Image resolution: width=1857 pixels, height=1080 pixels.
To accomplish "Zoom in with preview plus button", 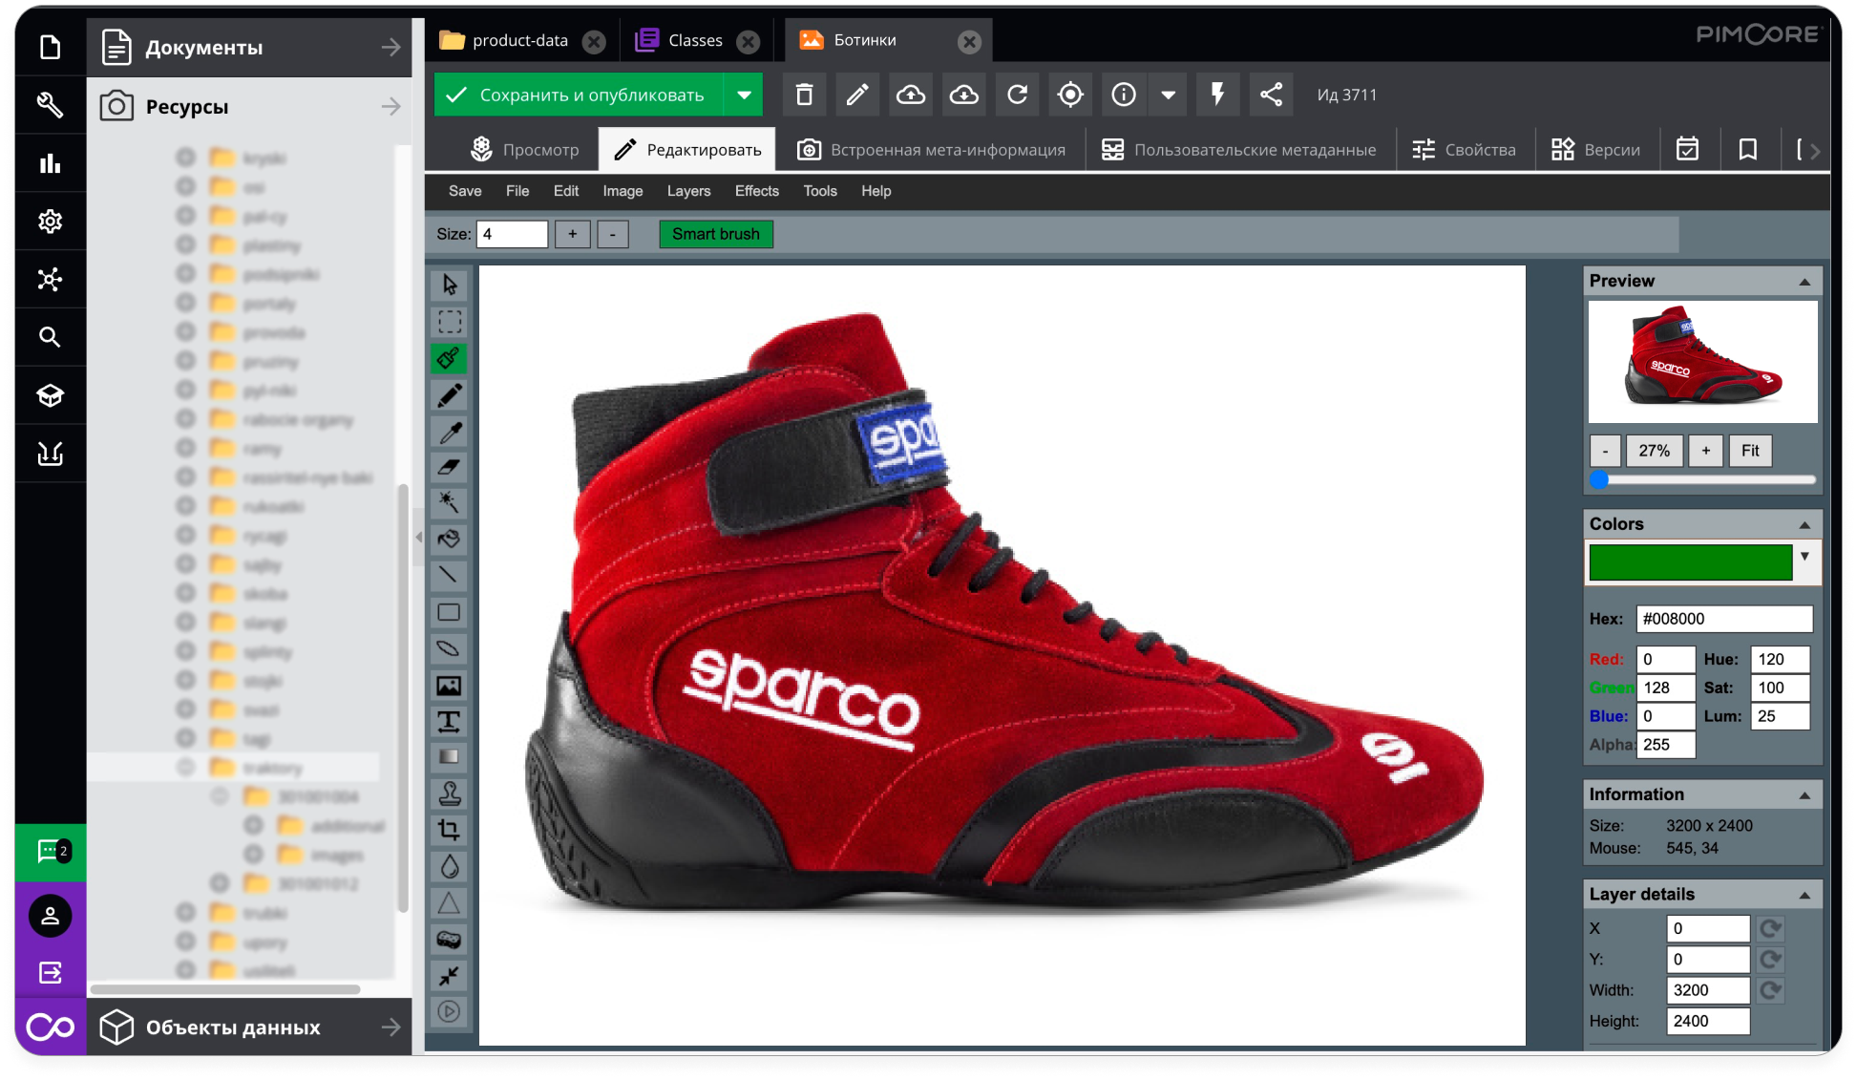I will point(1705,451).
